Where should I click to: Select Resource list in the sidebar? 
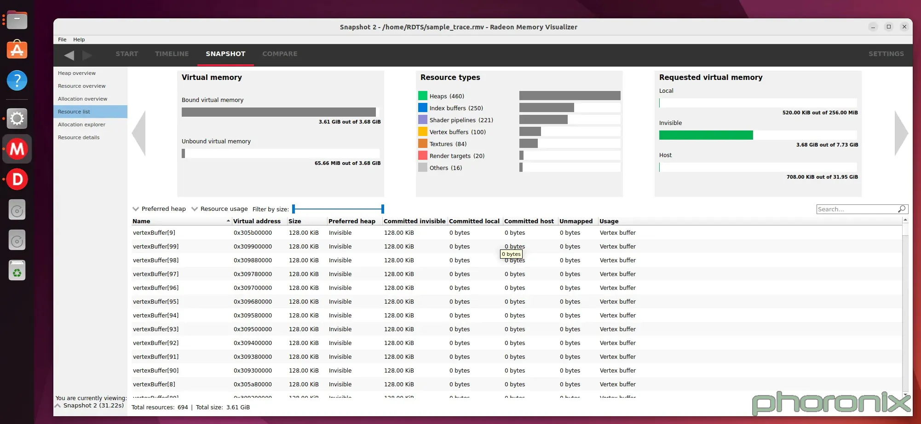coord(90,112)
